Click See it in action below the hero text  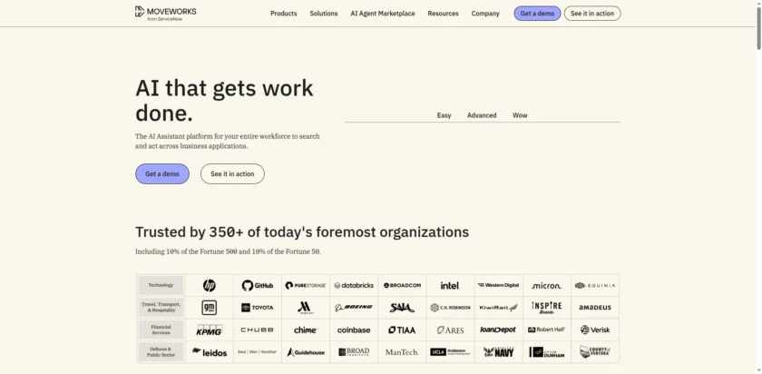click(x=232, y=173)
